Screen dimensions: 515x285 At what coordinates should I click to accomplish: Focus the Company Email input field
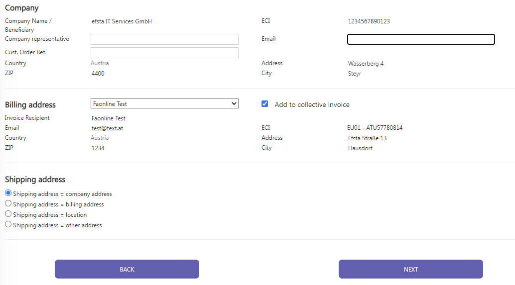coord(421,39)
